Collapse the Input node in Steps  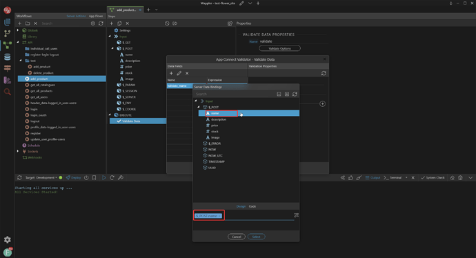[110, 37]
